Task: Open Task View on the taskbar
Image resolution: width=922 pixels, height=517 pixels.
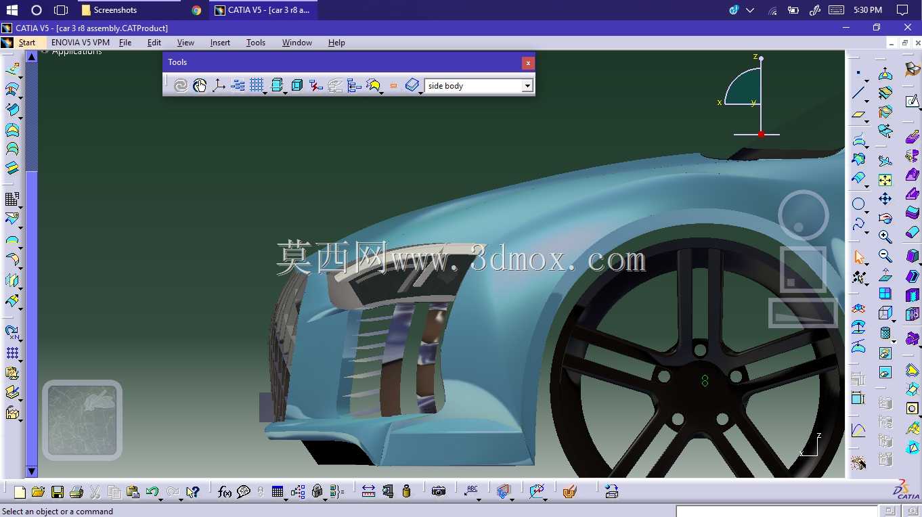Action: [61, 10]
